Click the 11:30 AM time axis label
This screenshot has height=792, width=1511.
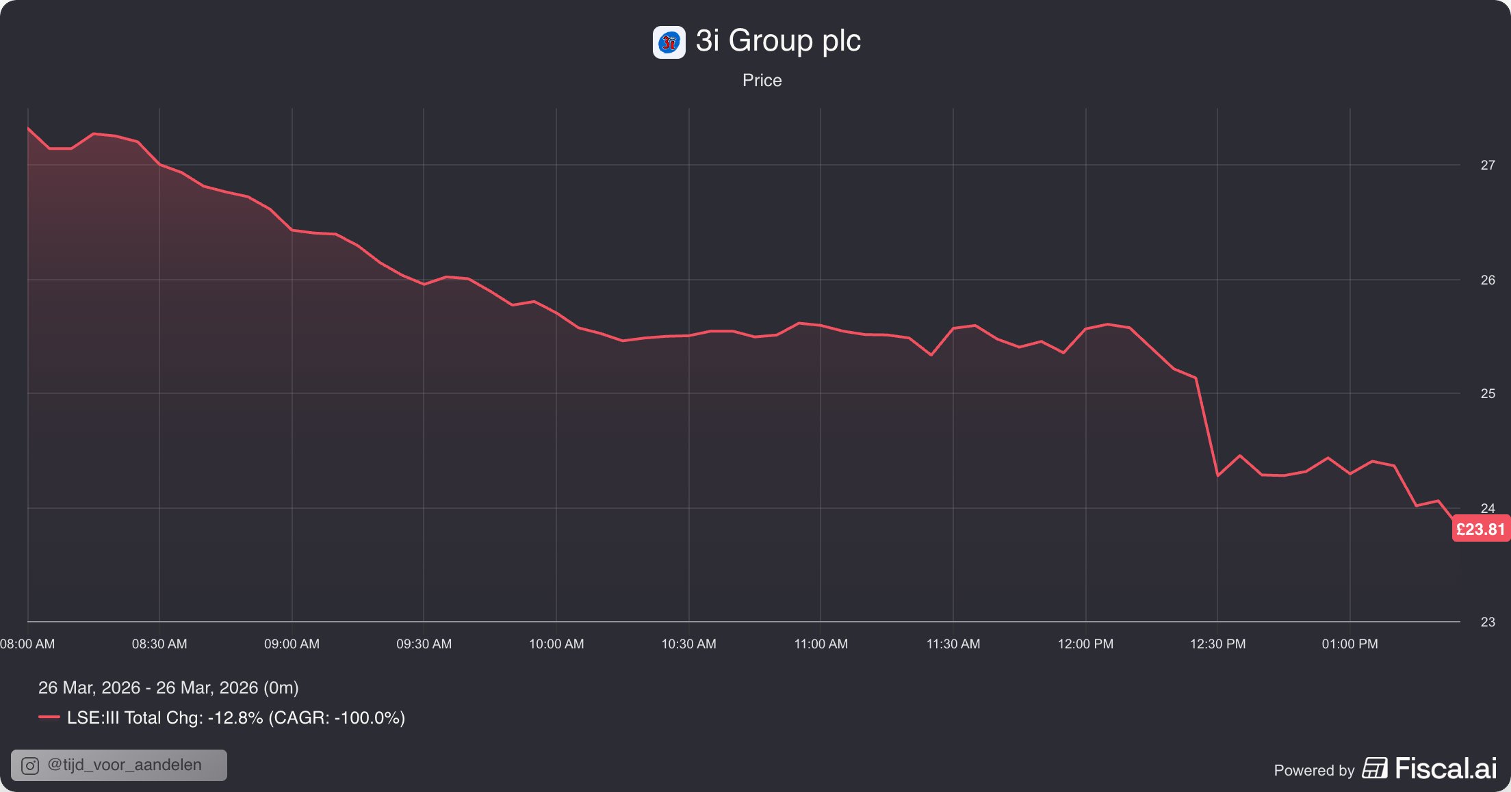[953, 644]
